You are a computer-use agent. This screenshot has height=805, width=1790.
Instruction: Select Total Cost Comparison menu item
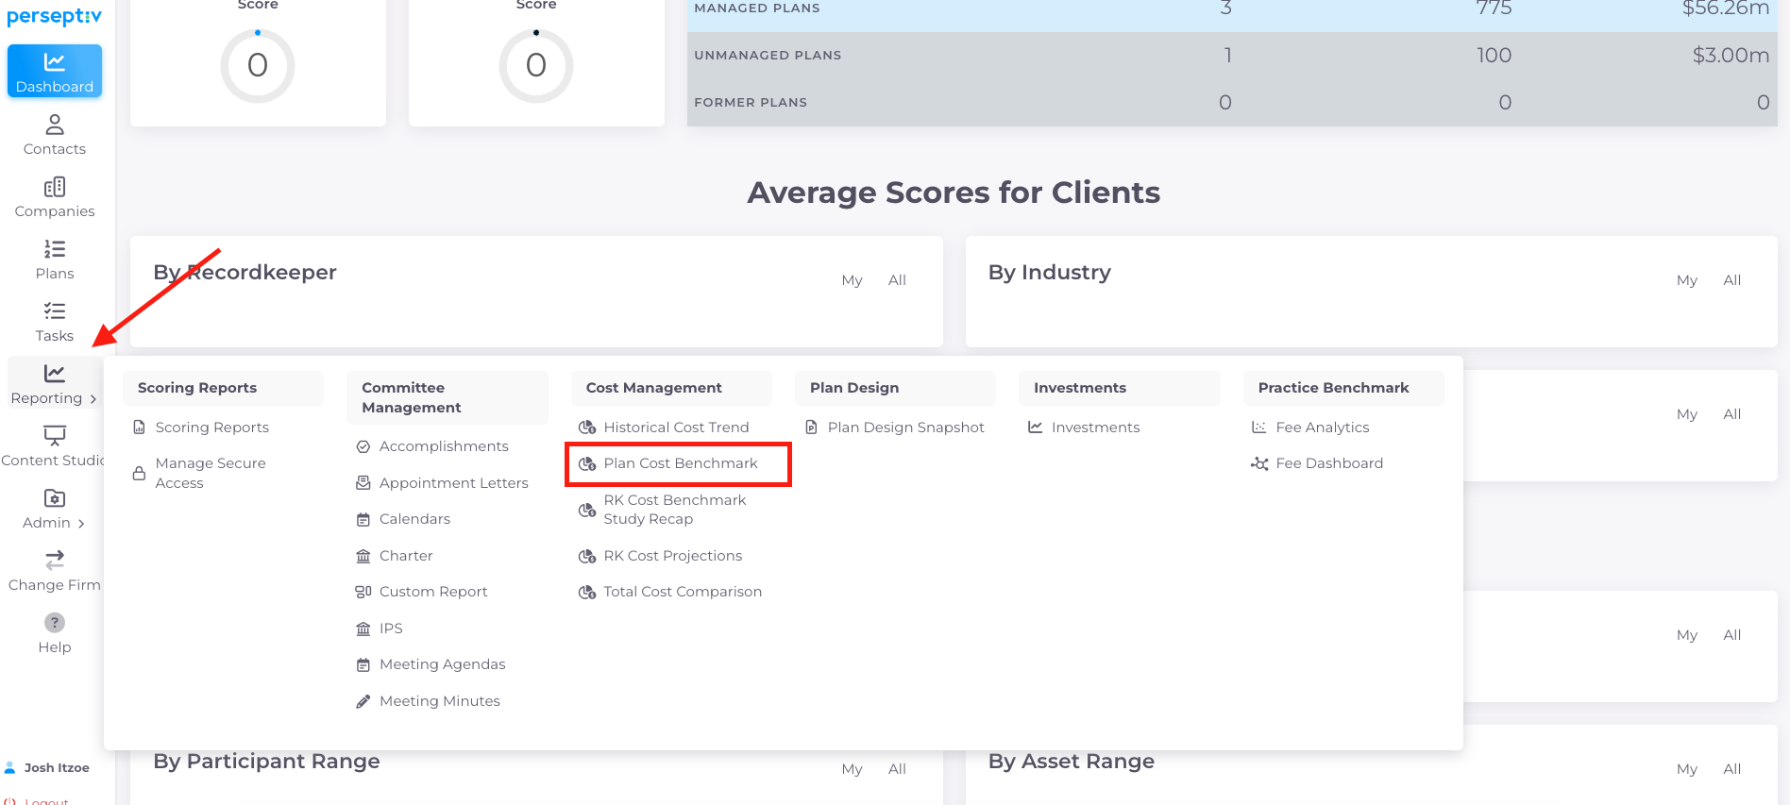683,592
